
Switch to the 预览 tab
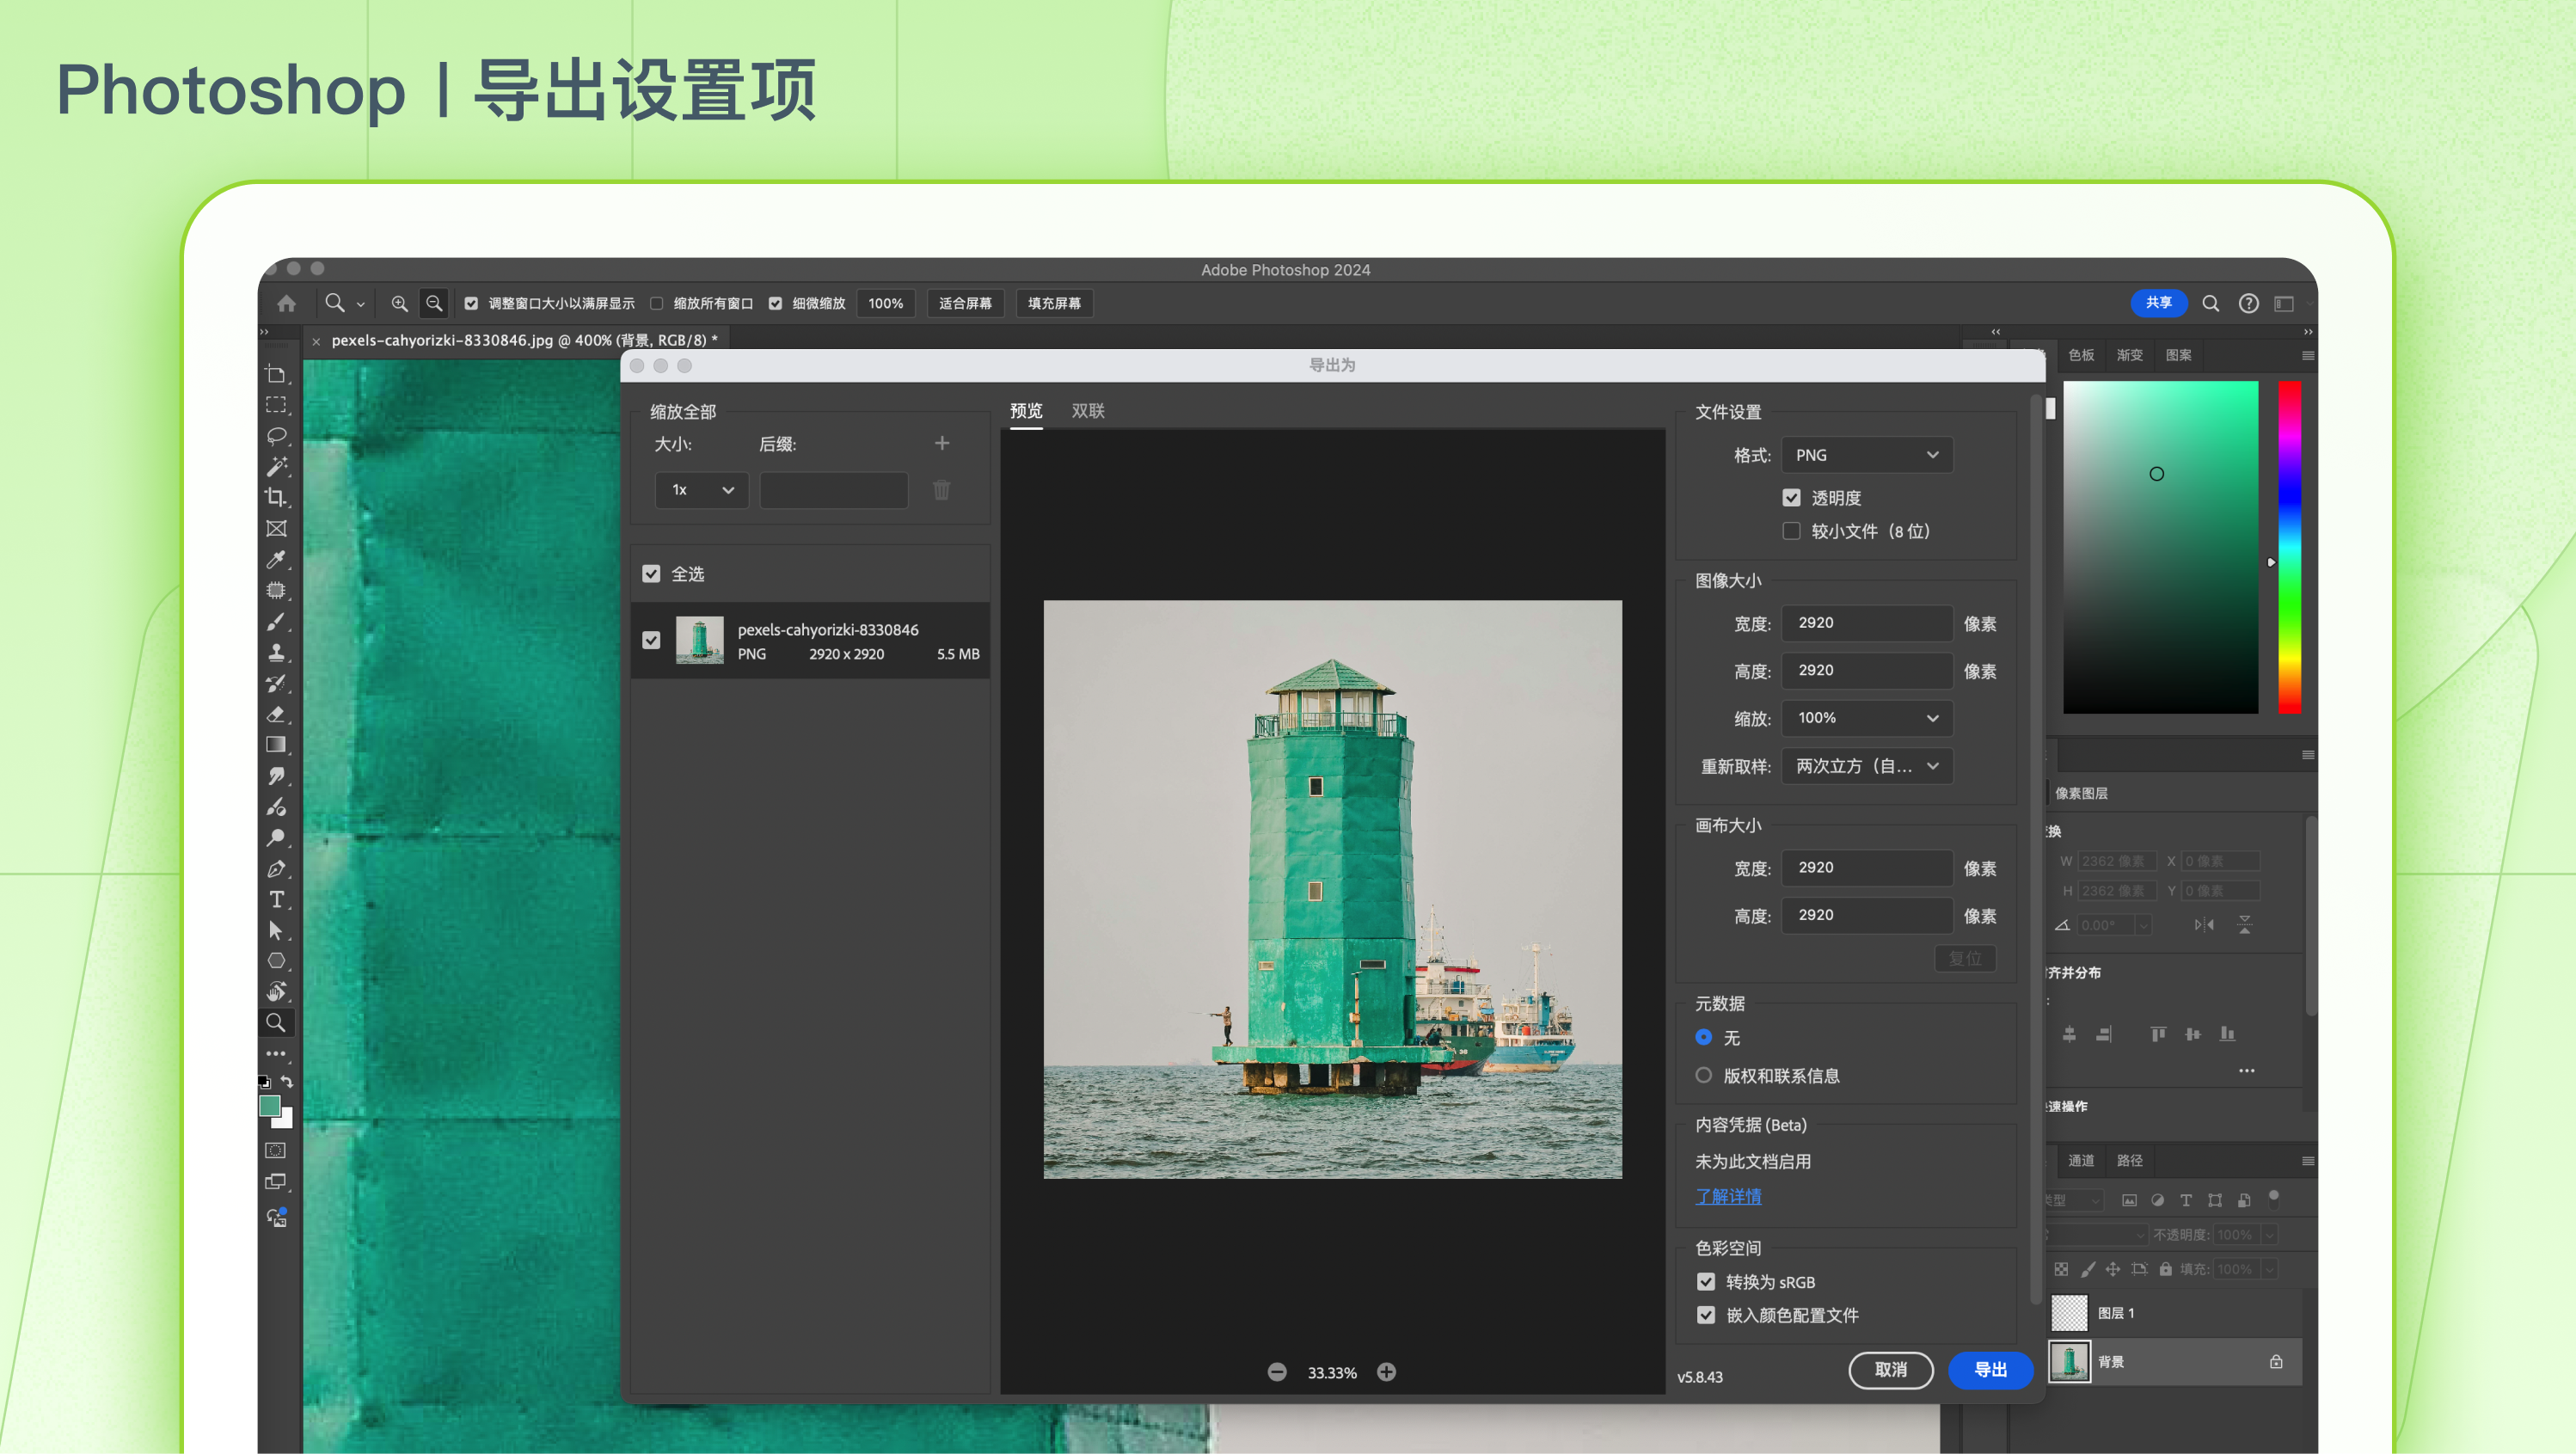click(1026, 411)
